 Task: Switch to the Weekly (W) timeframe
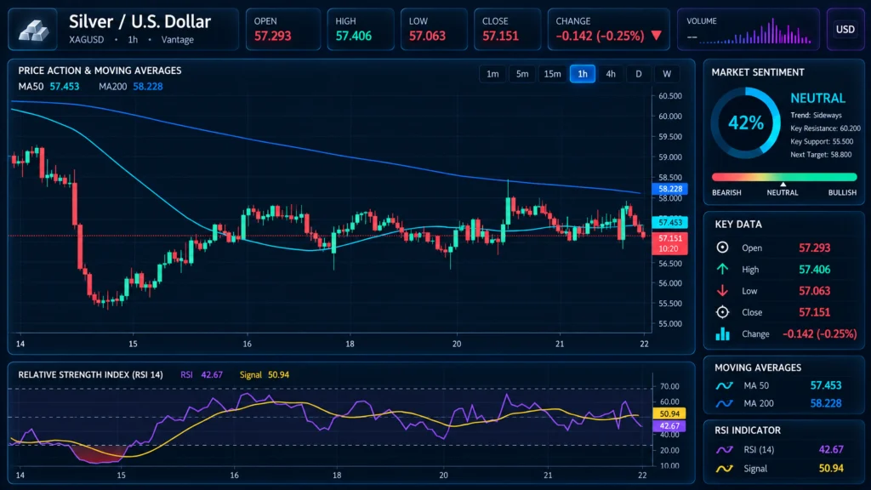point(667,74)
